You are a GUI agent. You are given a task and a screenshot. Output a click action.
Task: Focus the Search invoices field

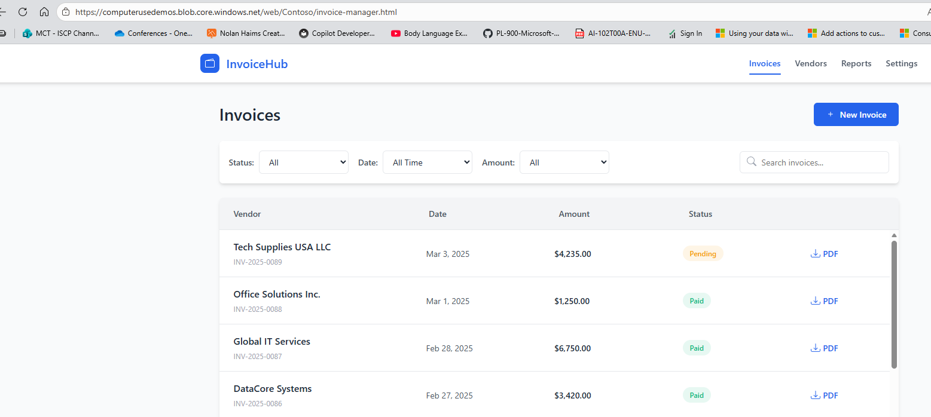(814, 162)
